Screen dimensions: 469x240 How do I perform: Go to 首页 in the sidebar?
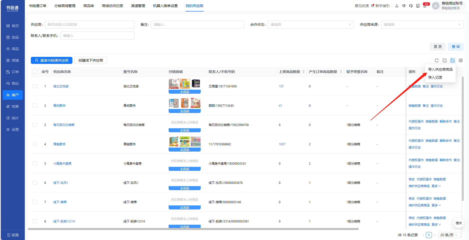click(x=13, y=26)
